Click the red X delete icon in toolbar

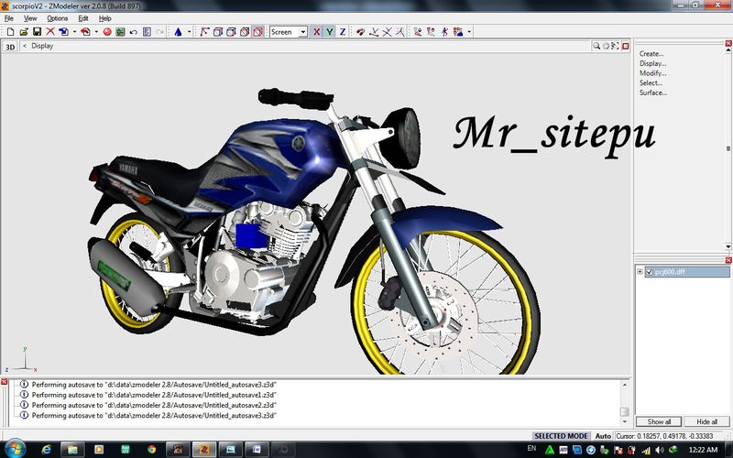(50, 32)
